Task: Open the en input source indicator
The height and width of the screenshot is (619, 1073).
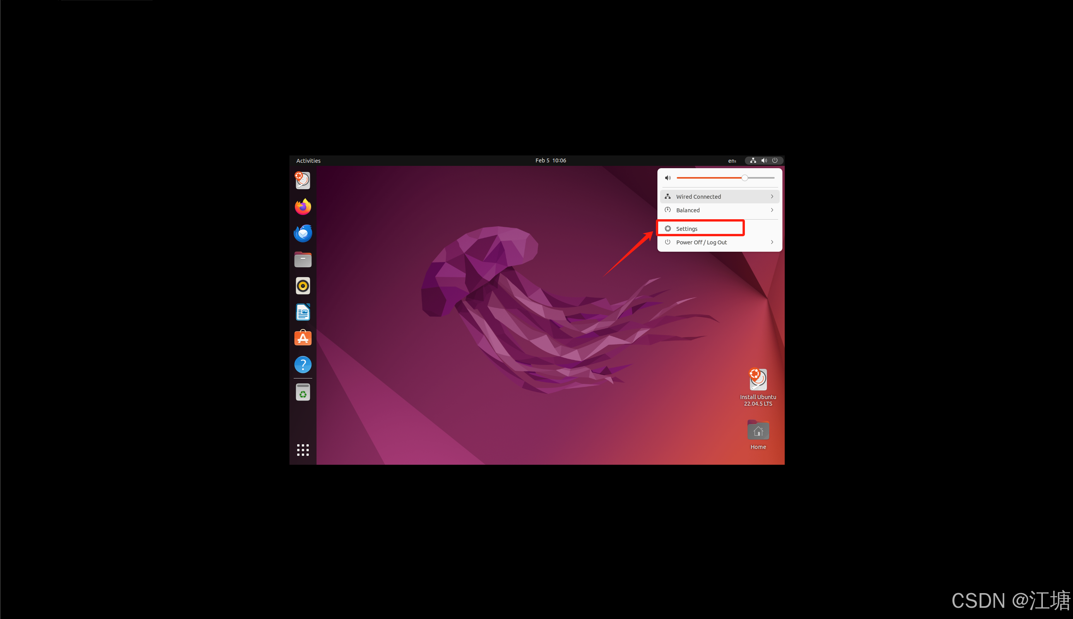Action: pyautogui.click(x=732, y=161)
